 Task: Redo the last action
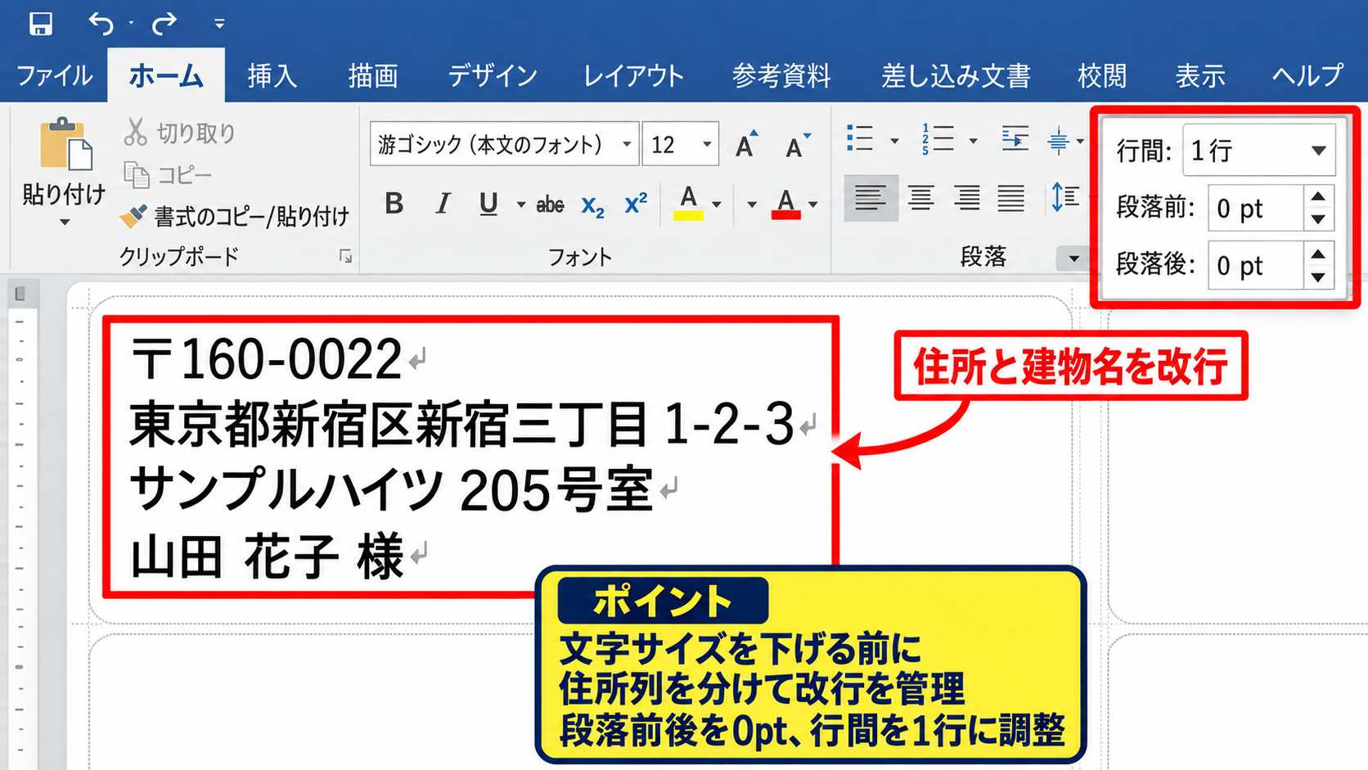(x=164, y=24)
